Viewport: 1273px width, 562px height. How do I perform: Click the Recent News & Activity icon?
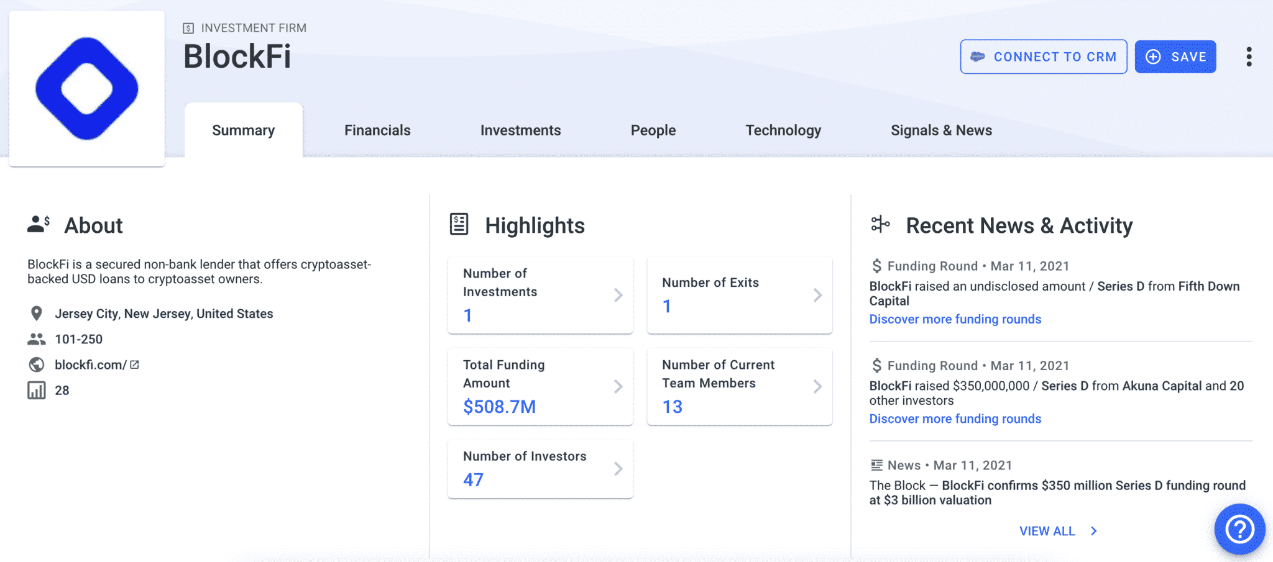coord(880,224)
